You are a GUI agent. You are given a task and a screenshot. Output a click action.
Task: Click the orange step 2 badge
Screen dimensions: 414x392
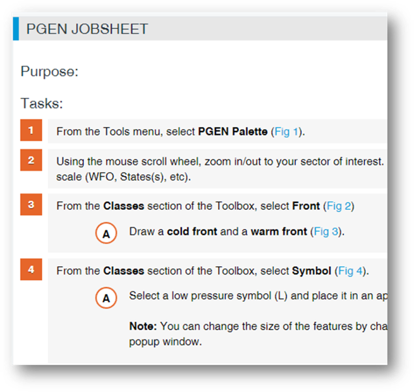point(31,160)
